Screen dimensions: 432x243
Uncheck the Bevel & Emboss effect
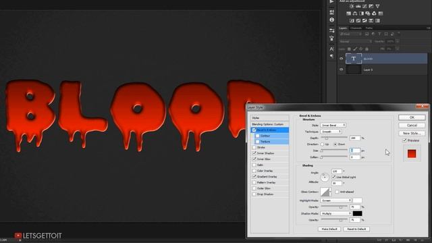click(254, 130)
